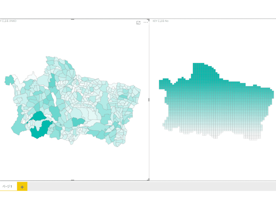Switch to the ページ 1 tab

click(x=7, y=187)
